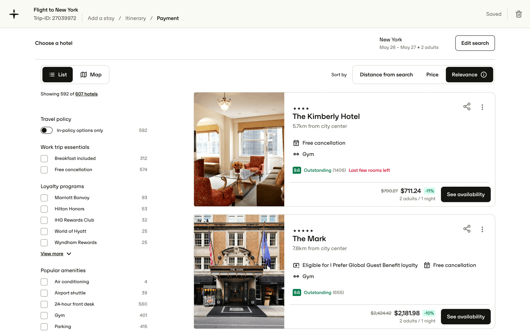Click The Mark free cancellation calendar icon
This screenshot has width=530, height=331.
[x=427, y=265]
